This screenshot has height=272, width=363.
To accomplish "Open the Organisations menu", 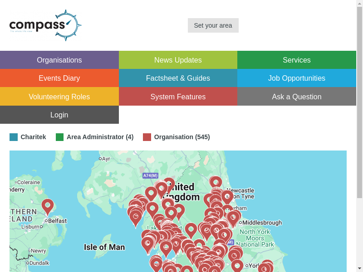I will point(59,60).
